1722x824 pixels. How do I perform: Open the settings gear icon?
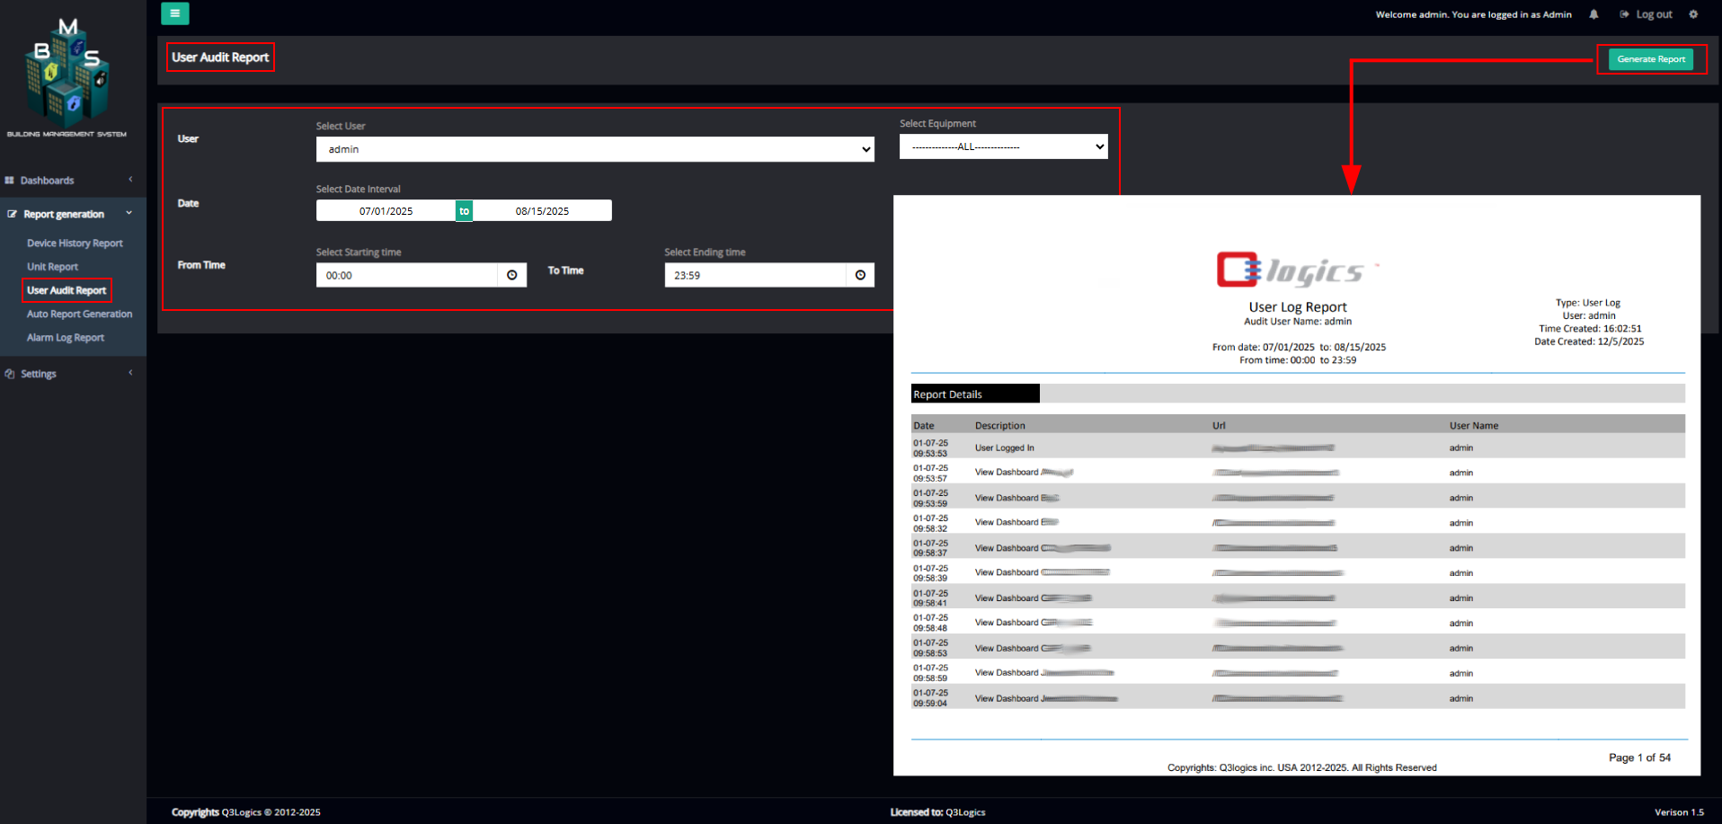(1693, 13)
